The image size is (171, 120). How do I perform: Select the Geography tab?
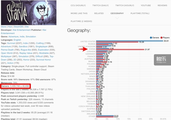coord(117,13)
